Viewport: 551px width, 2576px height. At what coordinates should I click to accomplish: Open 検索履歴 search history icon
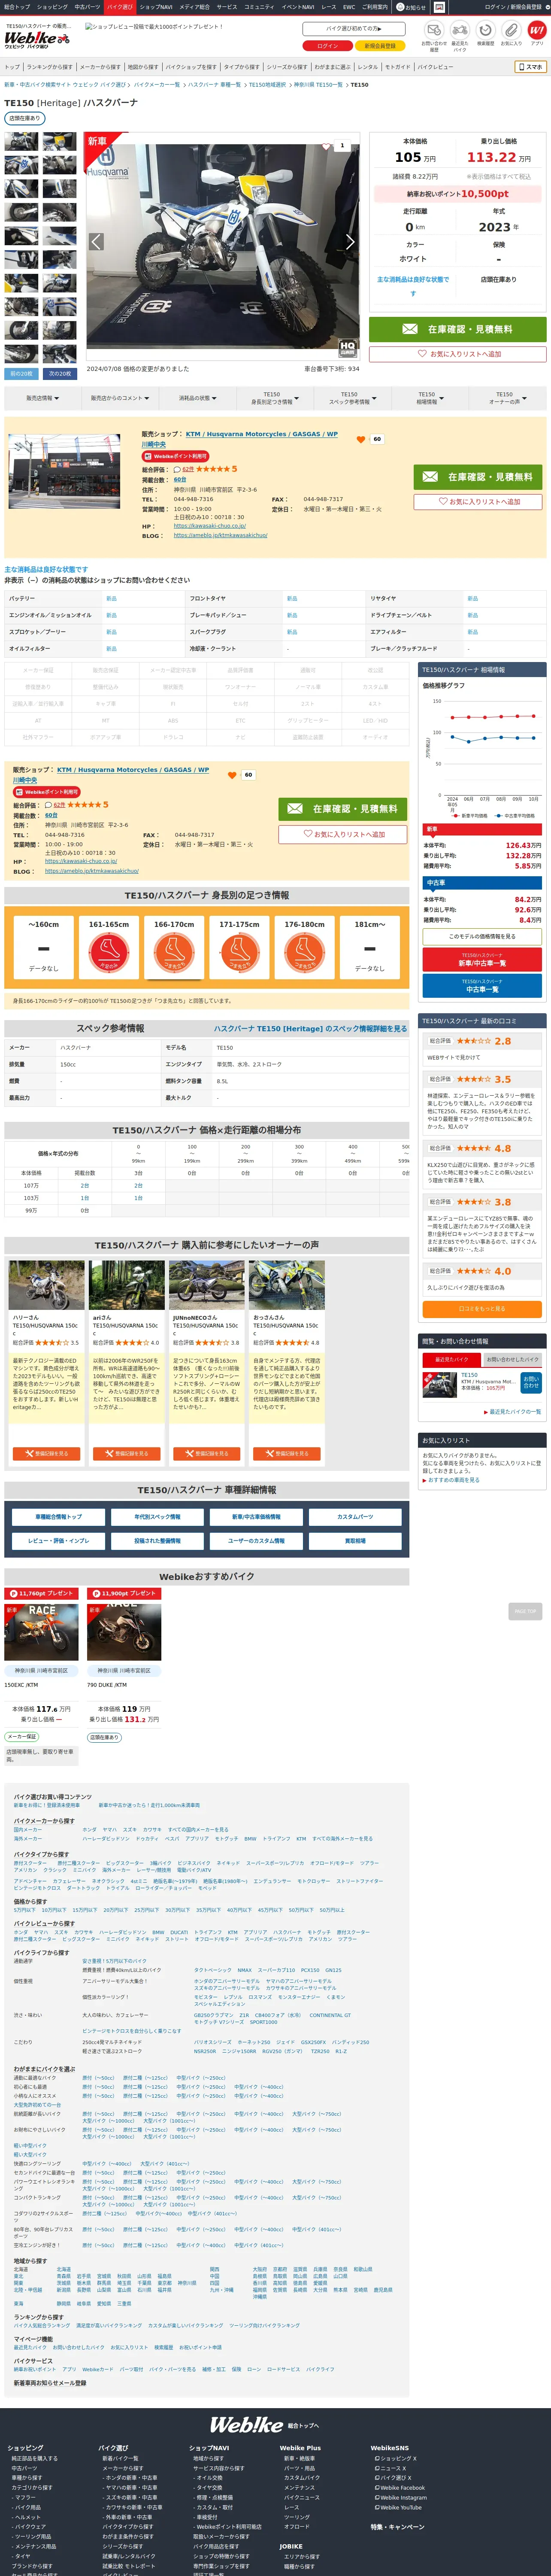click(x=485, y=31)
